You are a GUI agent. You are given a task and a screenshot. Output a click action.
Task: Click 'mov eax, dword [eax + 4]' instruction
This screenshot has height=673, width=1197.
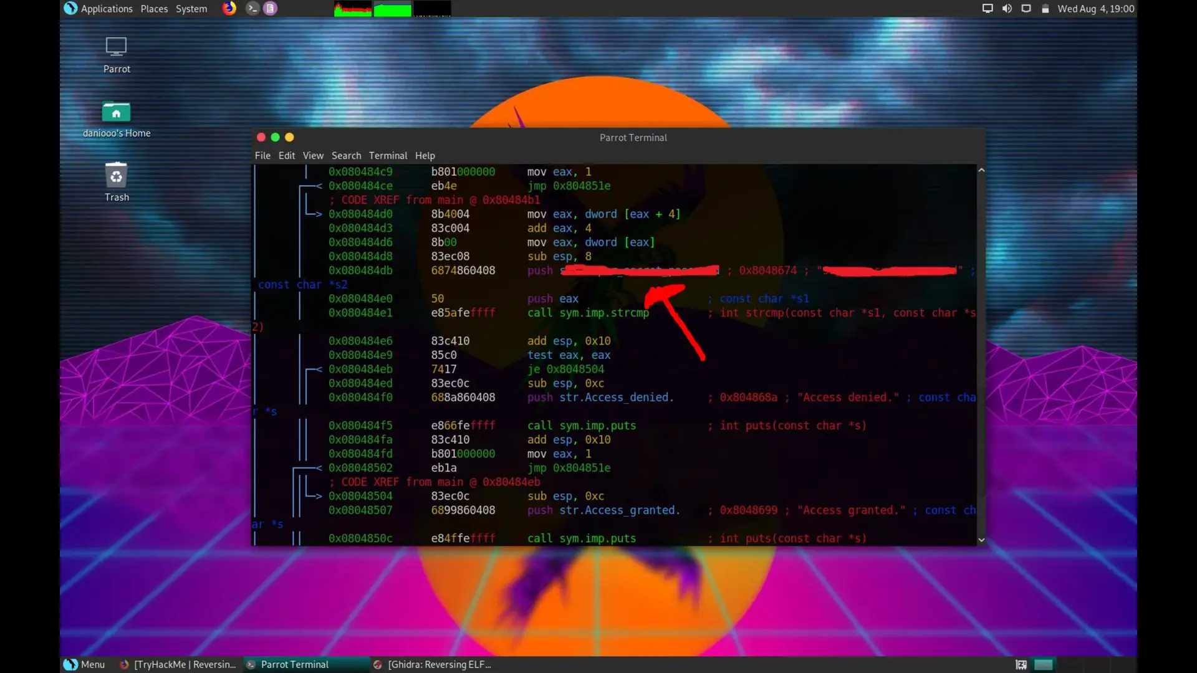pyautogui.click(x=603, y=214)
